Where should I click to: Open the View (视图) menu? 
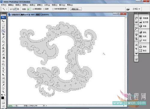(x=55, y=5)
